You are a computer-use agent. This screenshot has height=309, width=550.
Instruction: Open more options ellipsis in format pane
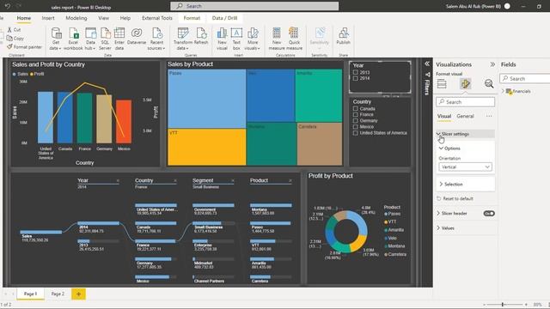pos(489,116)
